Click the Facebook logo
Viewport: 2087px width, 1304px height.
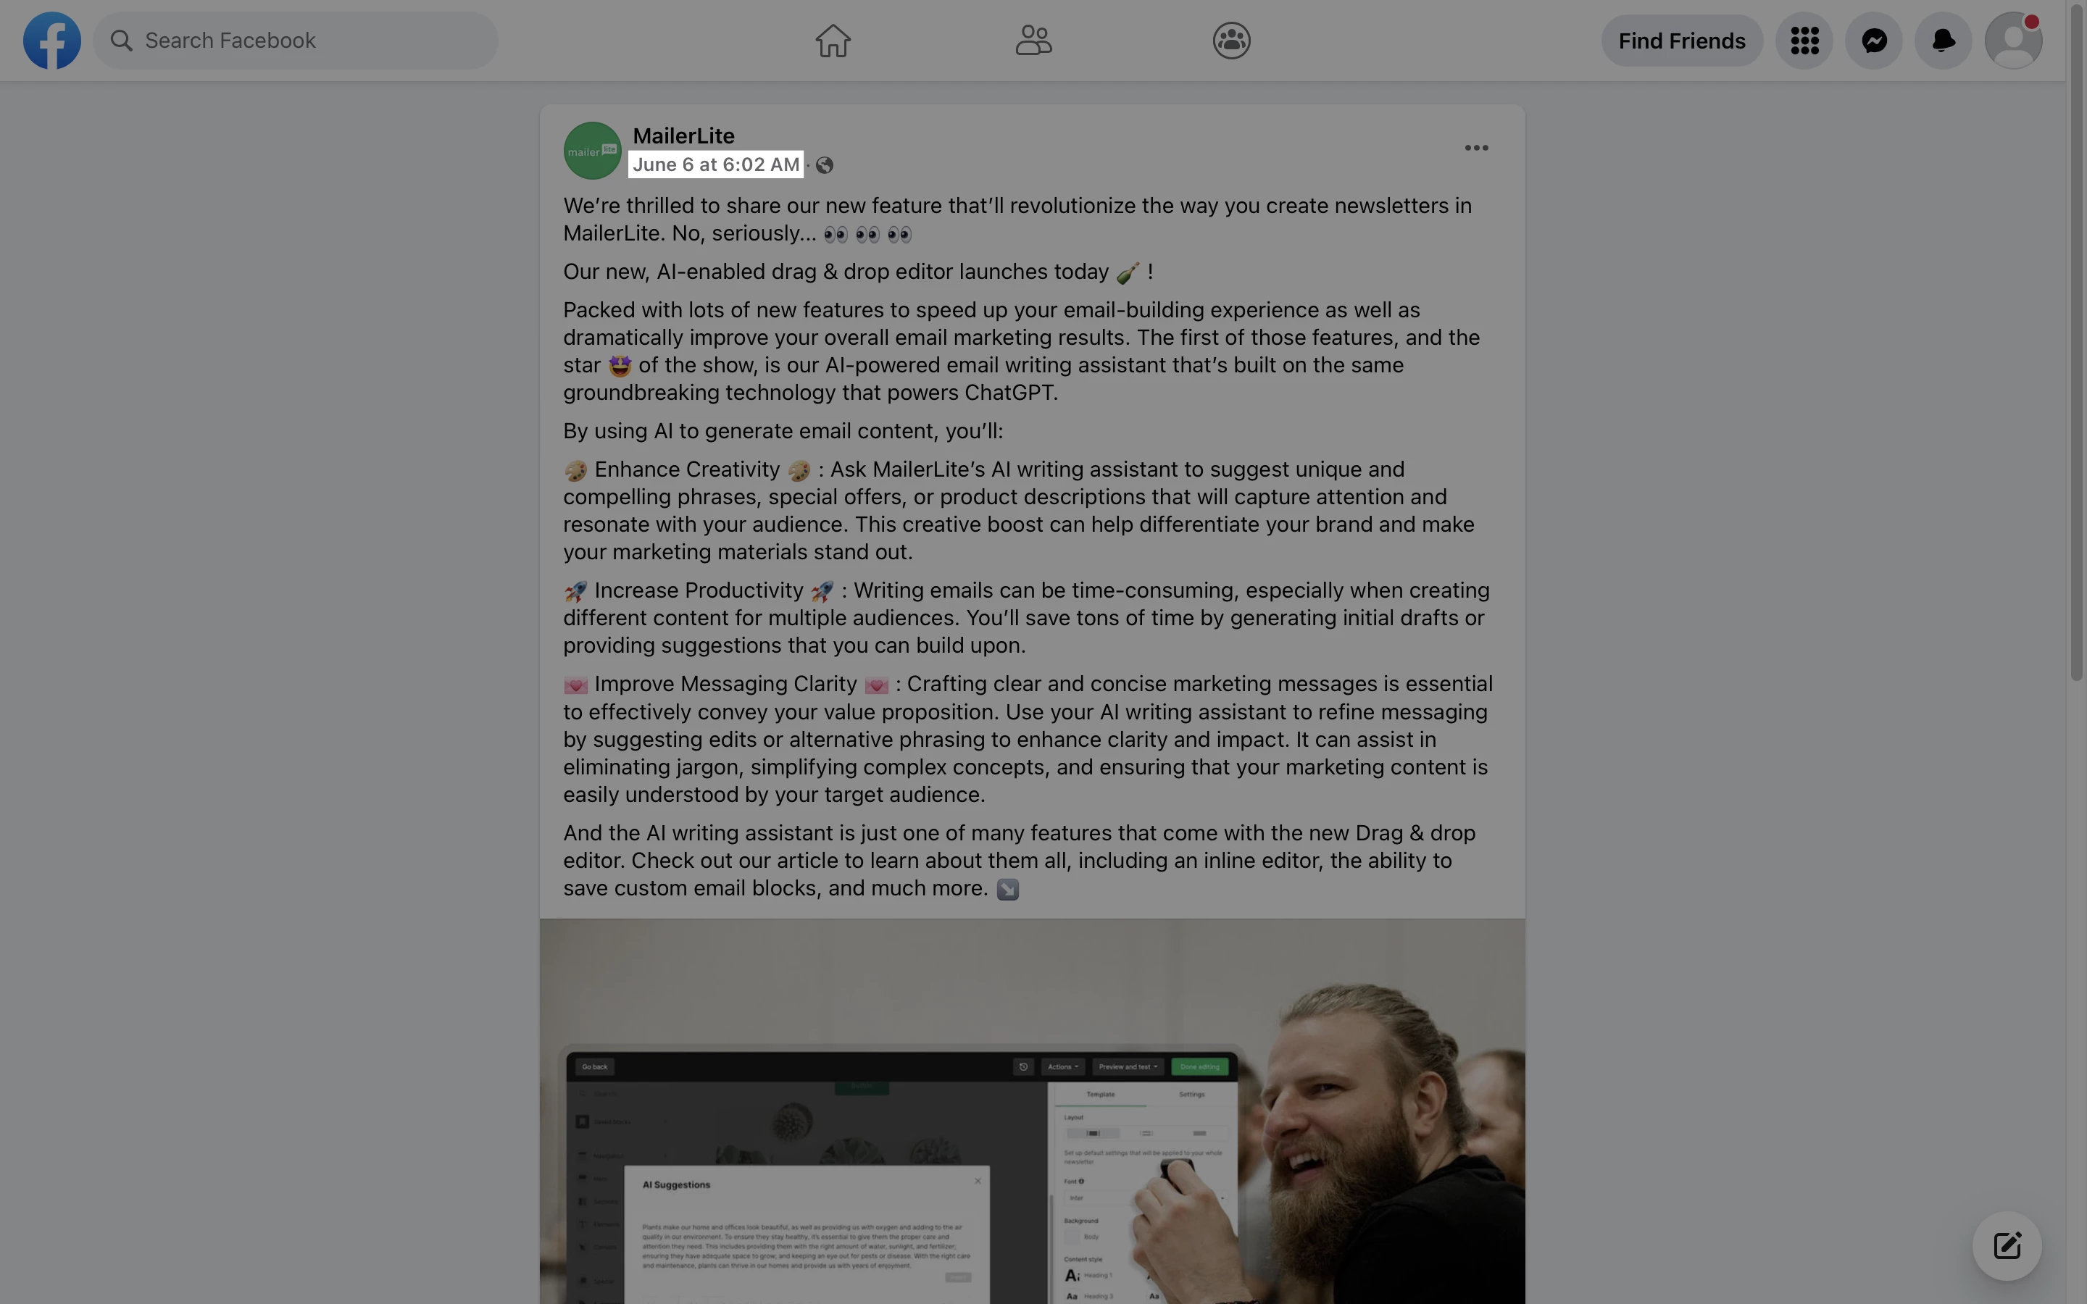(x=51, y=41)
